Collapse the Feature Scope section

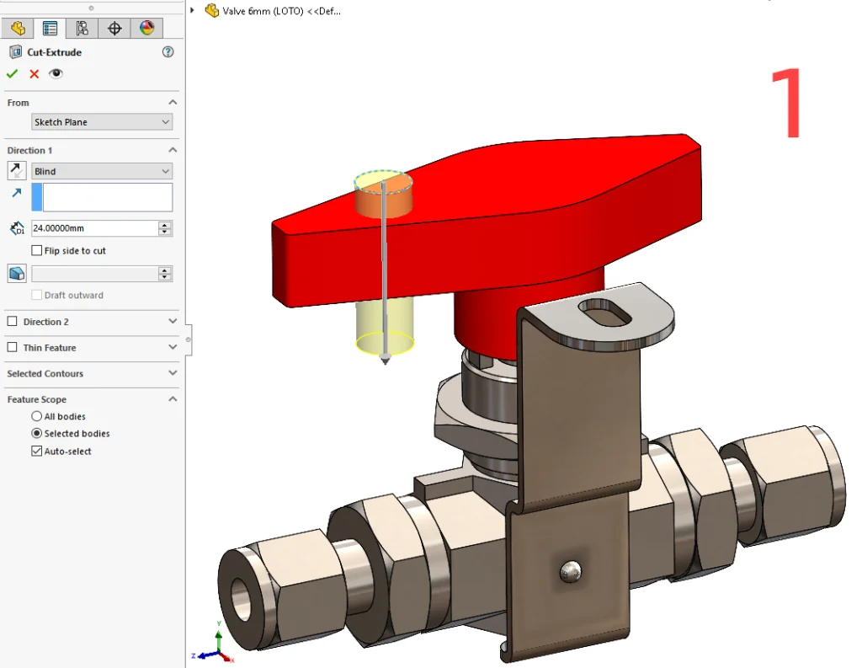tap(173, 399)
